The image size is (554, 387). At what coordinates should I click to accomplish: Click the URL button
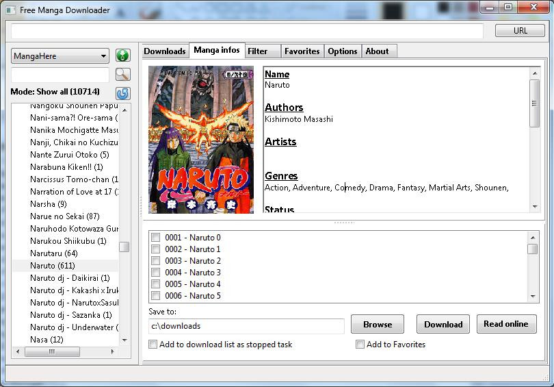coord(520,31)
